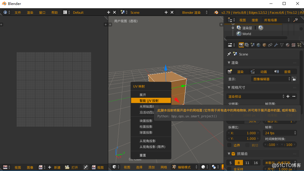304x171 pixels.
Task: Delete the Default screen layout with X
Action: pyautogui.click(x=114, y=12)
